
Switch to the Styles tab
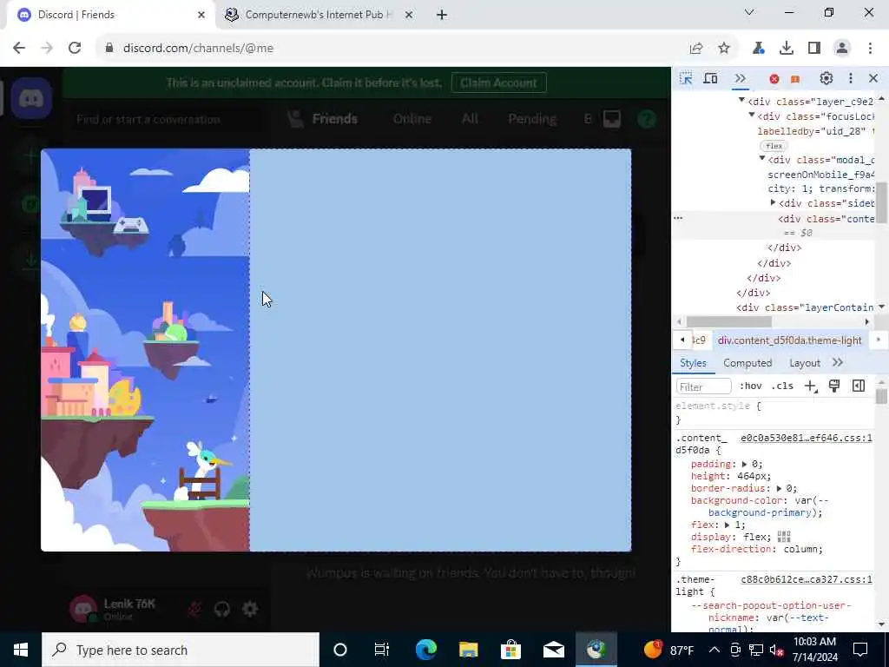[x=693, y=363]
